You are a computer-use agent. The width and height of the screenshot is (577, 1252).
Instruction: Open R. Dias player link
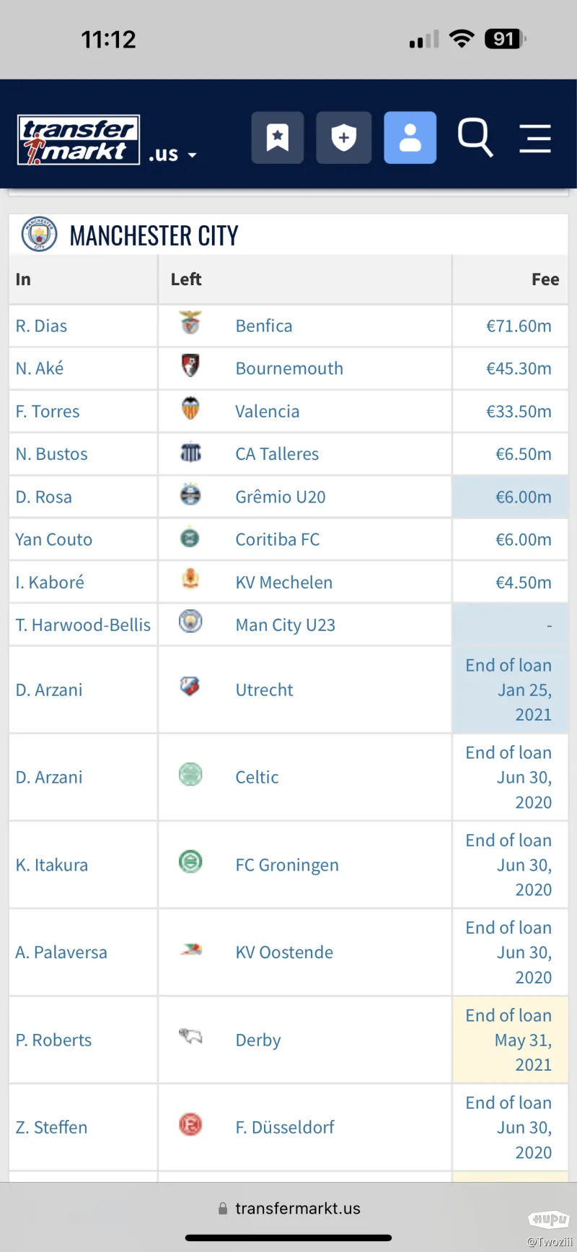[x=41, y=326]
